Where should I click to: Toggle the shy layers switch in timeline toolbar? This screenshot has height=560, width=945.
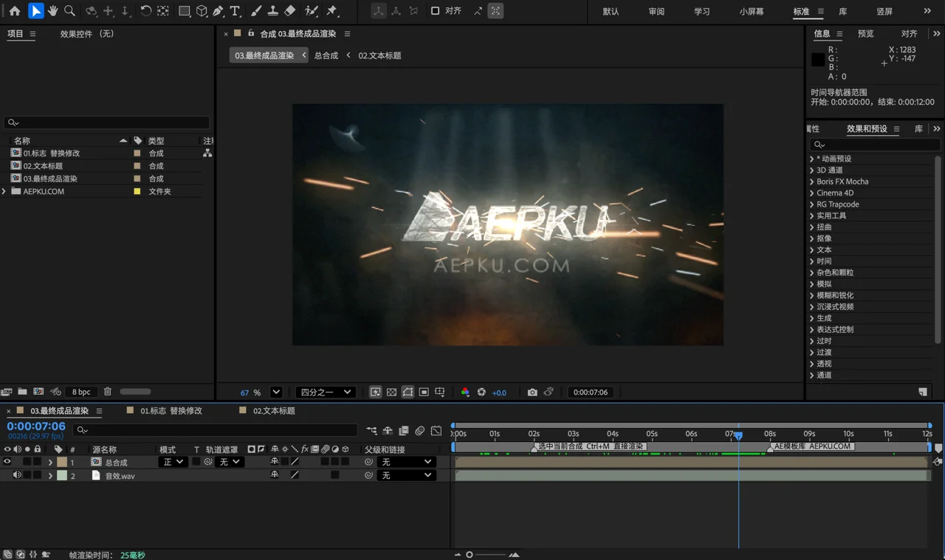tap(388, 430)
